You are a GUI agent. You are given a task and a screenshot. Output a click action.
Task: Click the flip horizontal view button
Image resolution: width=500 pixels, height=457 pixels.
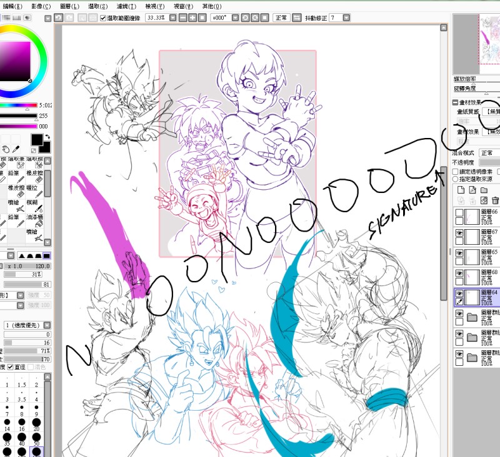[296, 18]
